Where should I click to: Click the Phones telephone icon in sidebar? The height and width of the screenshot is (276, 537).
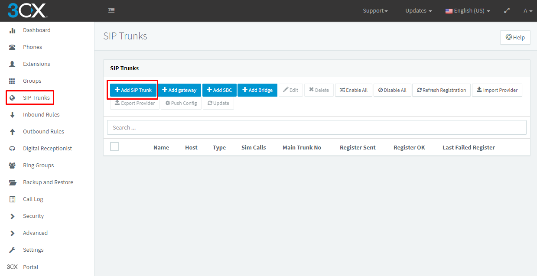coord(13,47)
